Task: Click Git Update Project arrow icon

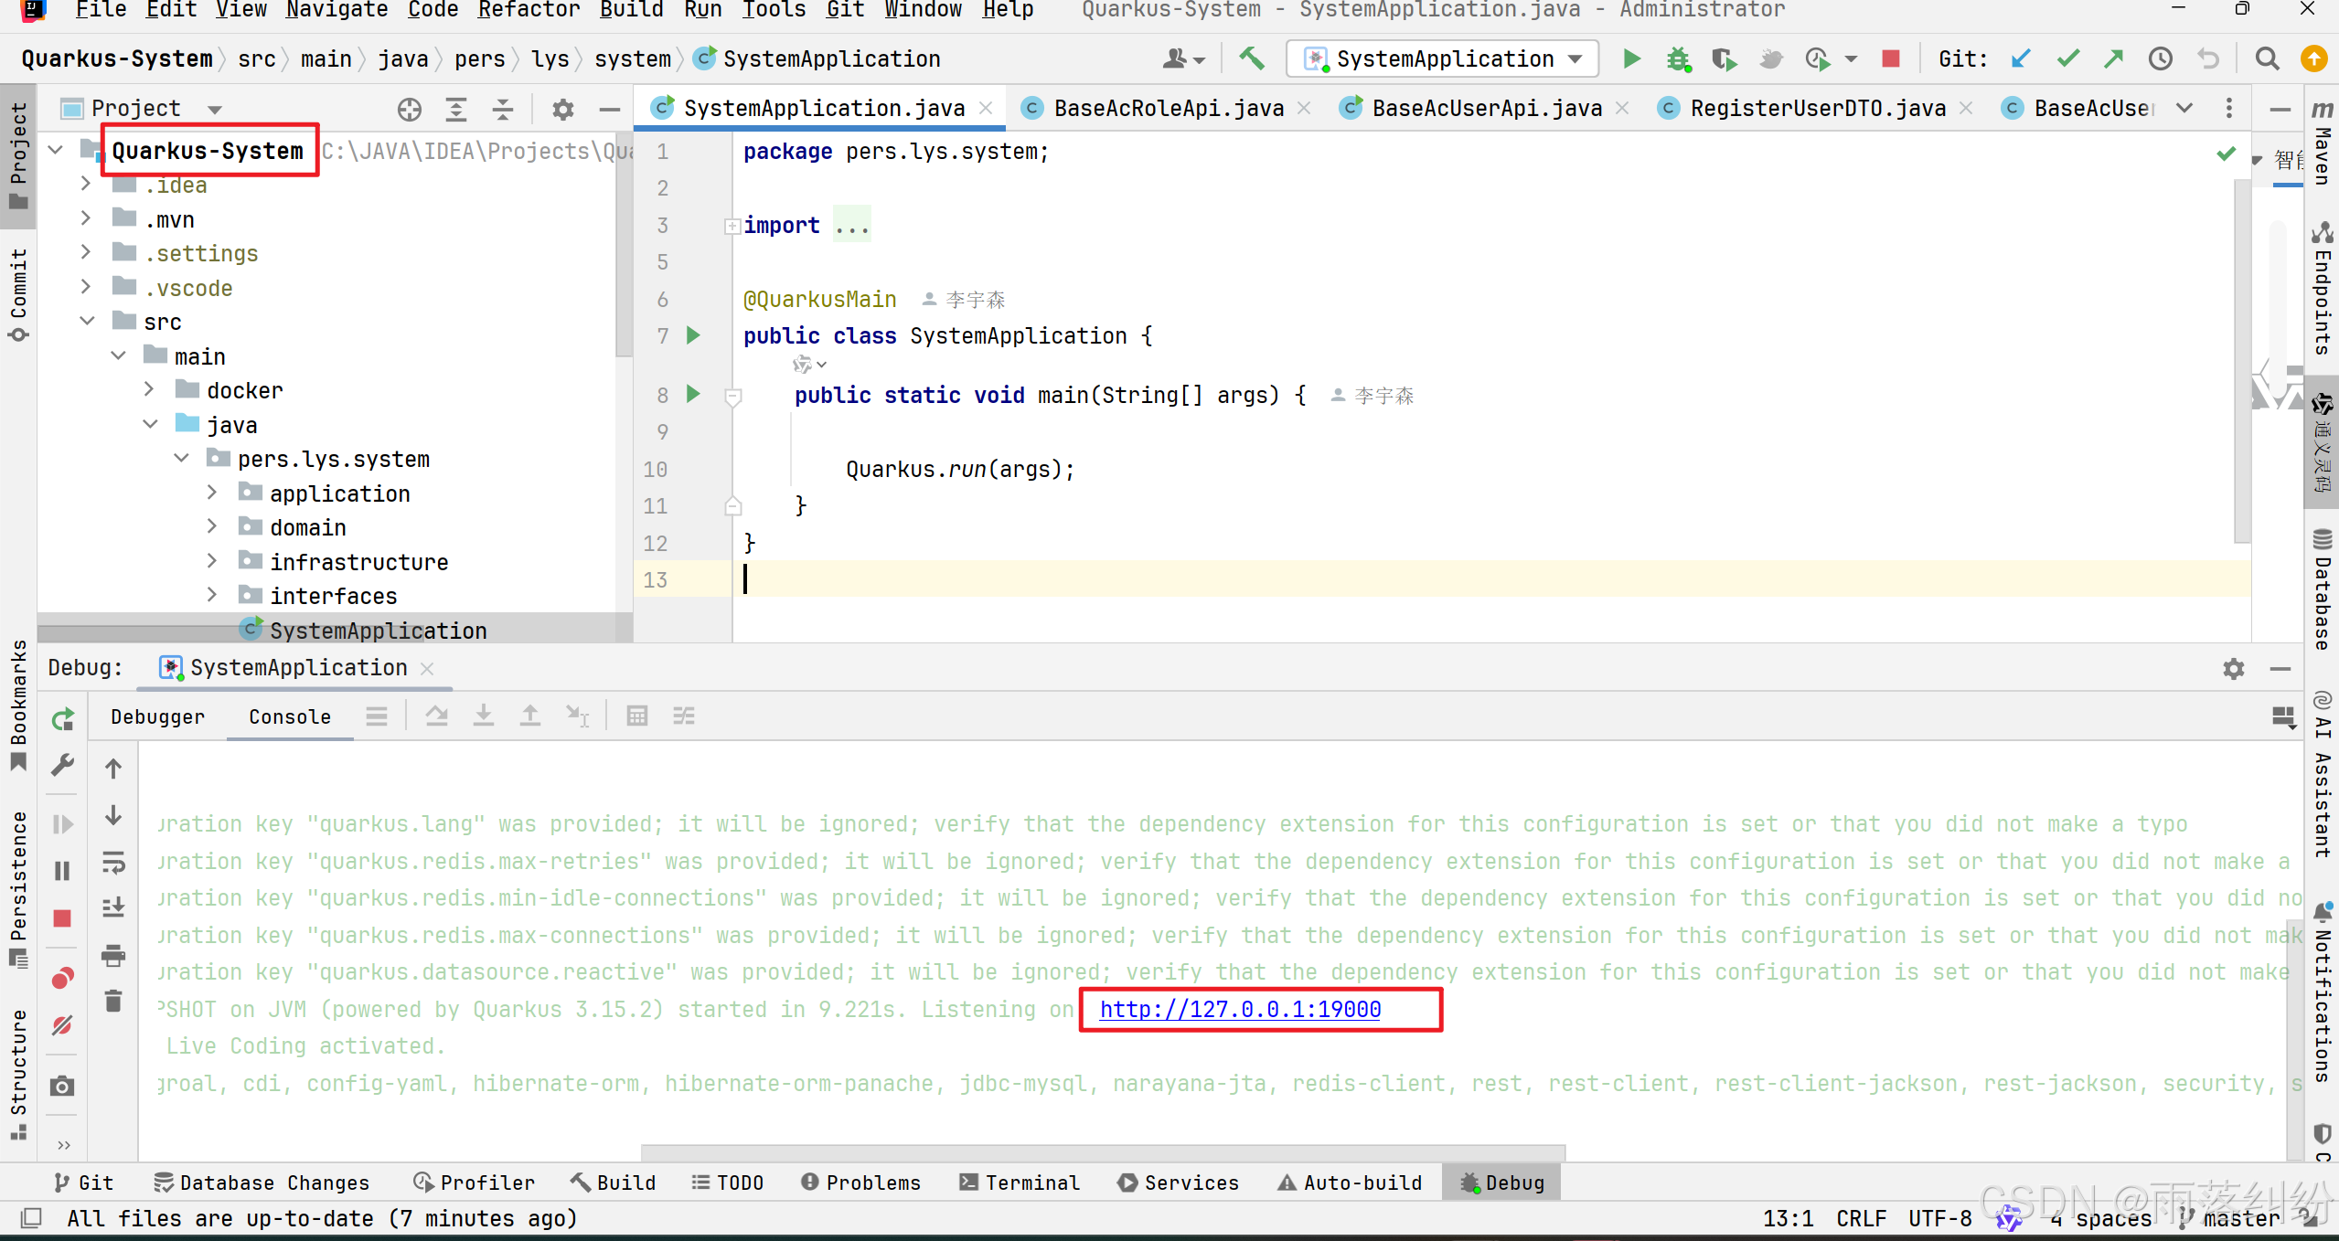Action: pos(2020,59)
